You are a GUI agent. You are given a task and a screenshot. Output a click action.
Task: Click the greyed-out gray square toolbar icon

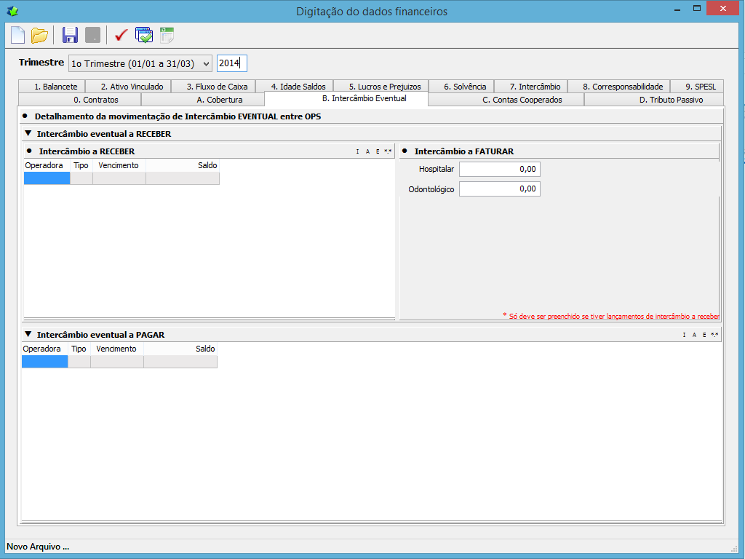(x=92, y=35)
